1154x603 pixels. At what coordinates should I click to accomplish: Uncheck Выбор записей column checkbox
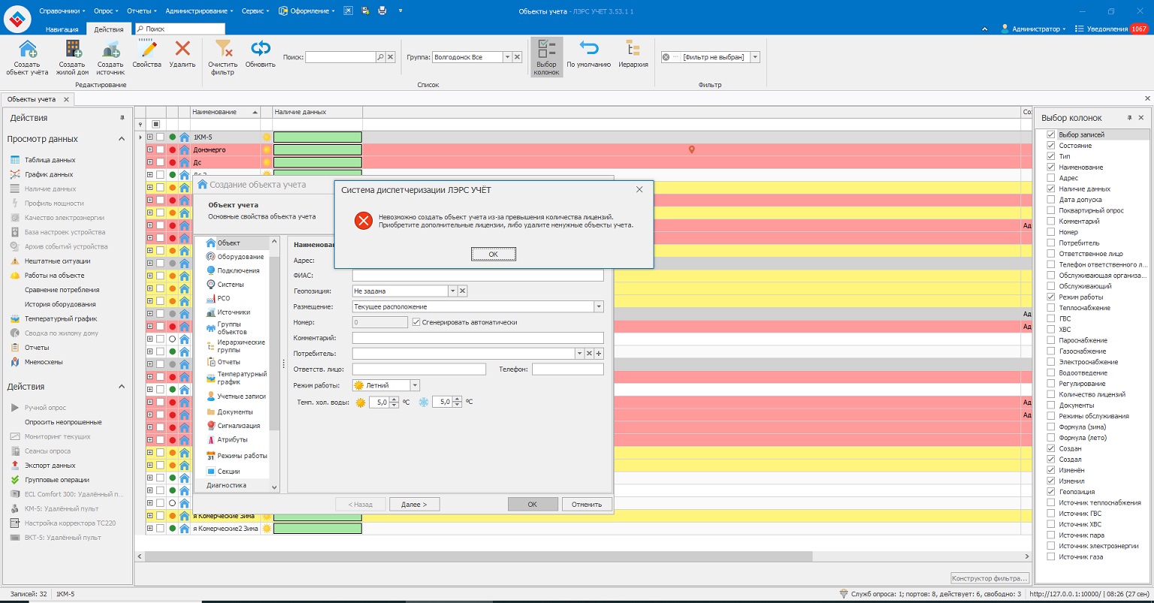1051,134
